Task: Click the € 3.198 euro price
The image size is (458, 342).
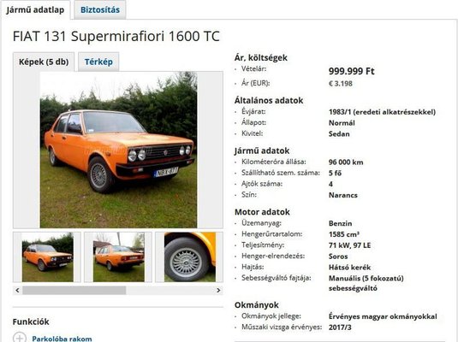Action: pos(341,84)
